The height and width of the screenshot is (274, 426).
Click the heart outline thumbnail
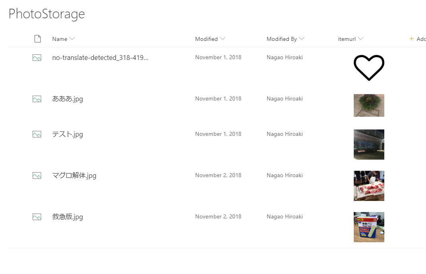(x=369, y=68)
